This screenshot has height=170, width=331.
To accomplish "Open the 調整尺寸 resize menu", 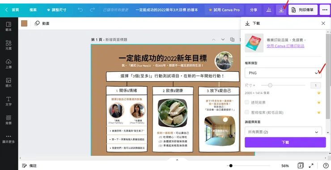I will click(x=56, y=10).
